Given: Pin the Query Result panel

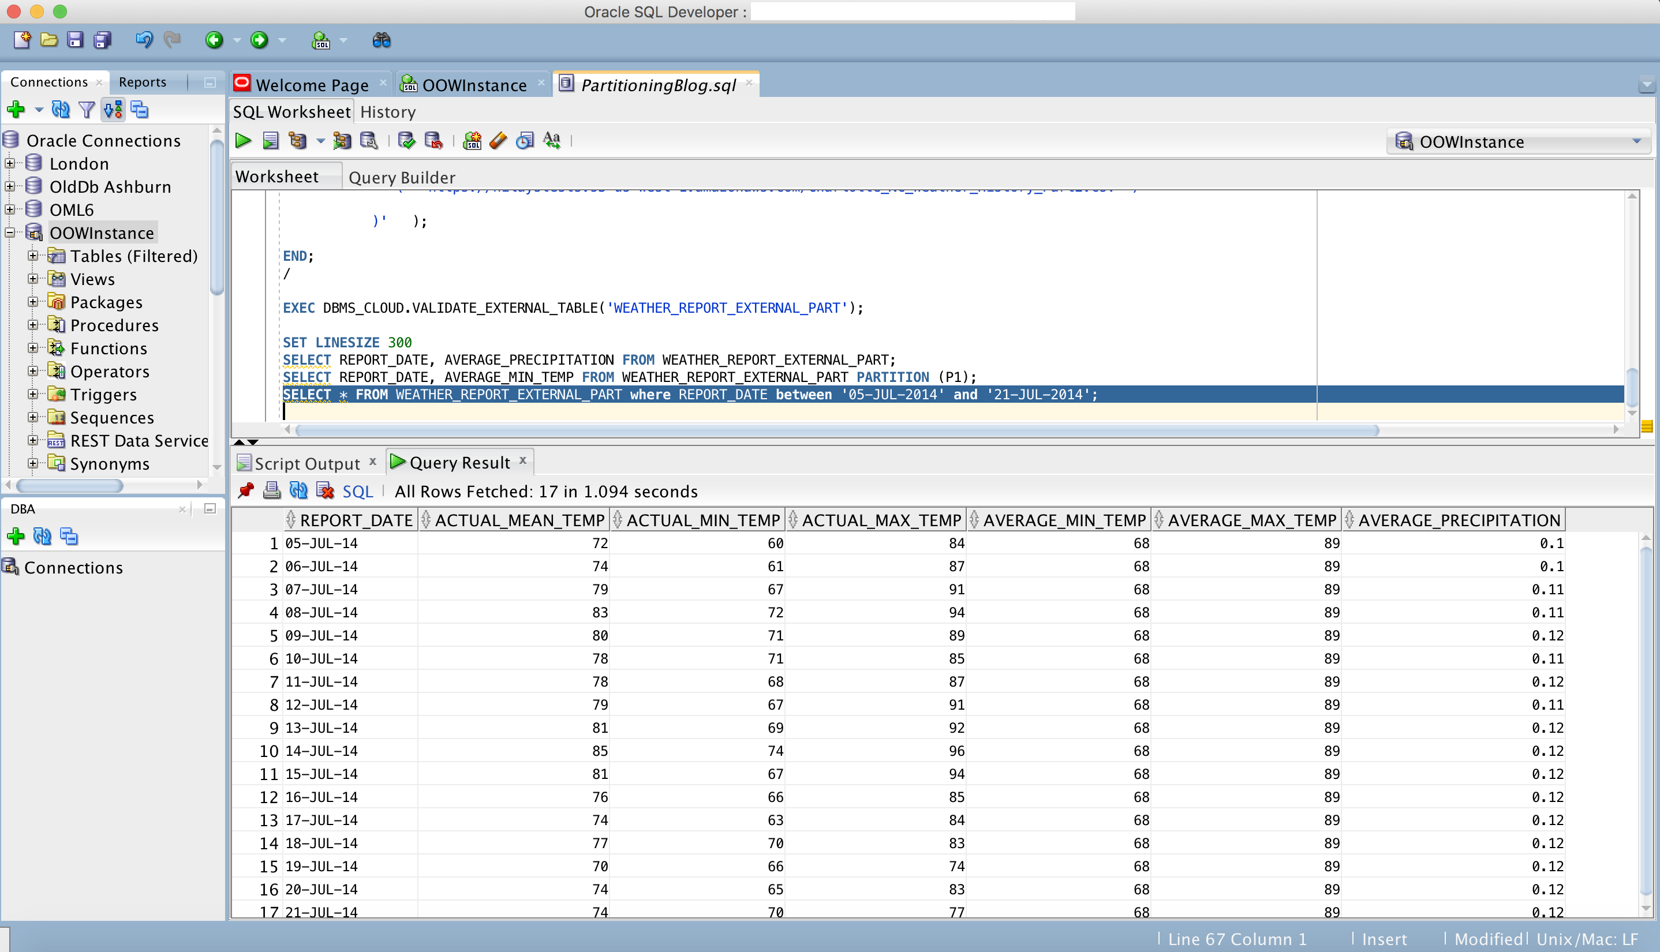Looking at the screenshot, I should click(246, 490).
